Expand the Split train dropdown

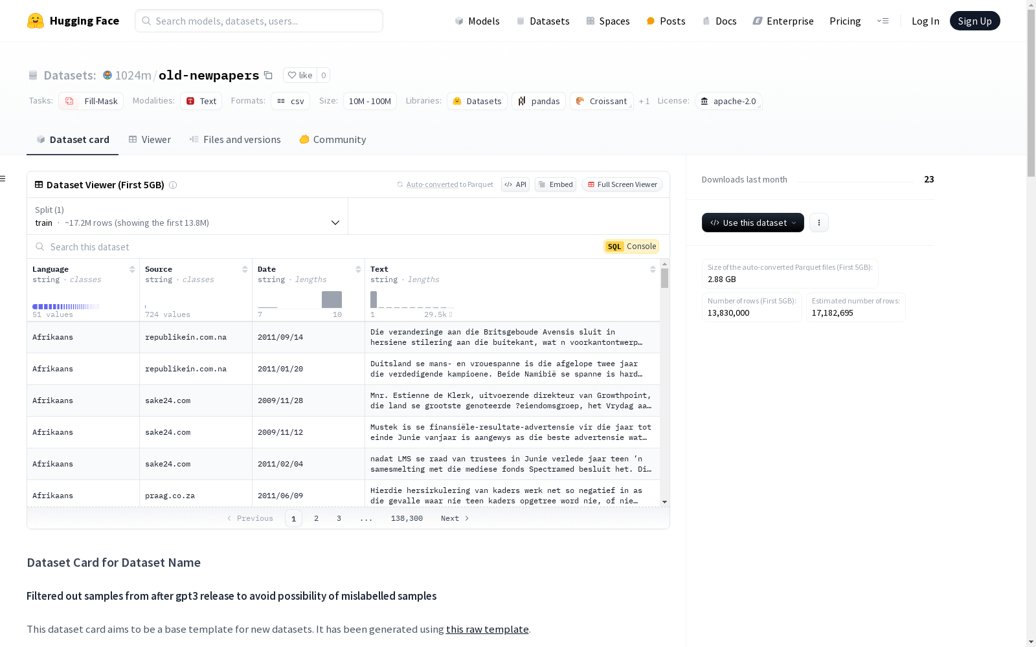188,216
